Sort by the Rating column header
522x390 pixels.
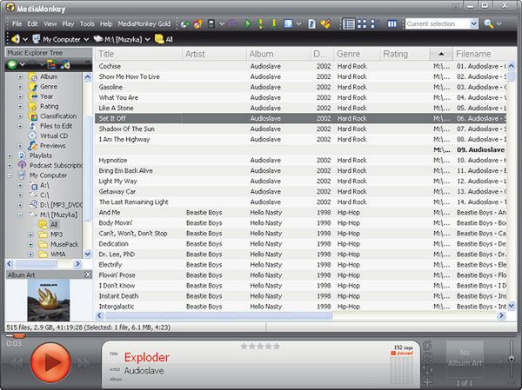click(x=405, y=54)
